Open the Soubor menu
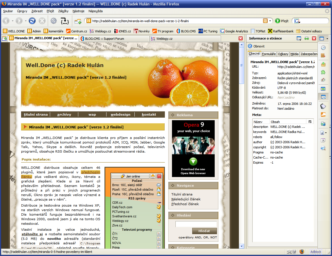Image resolution: width=332 pixels, height=256 pixels. [x=8, y=11]
